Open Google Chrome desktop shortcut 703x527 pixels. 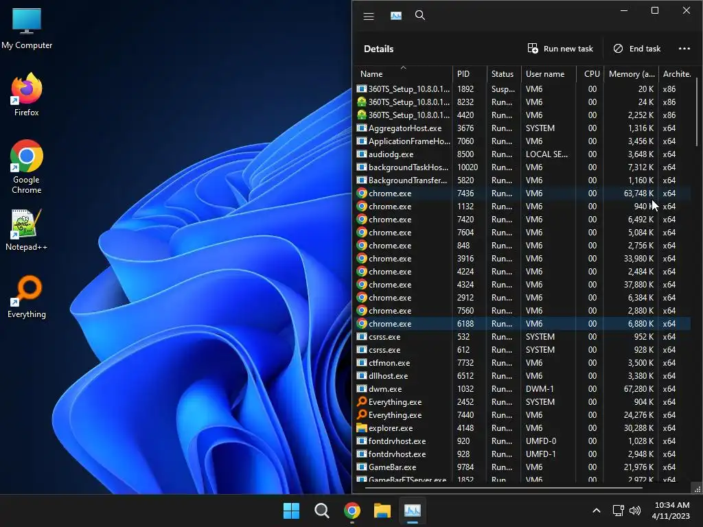pos(27,167)
